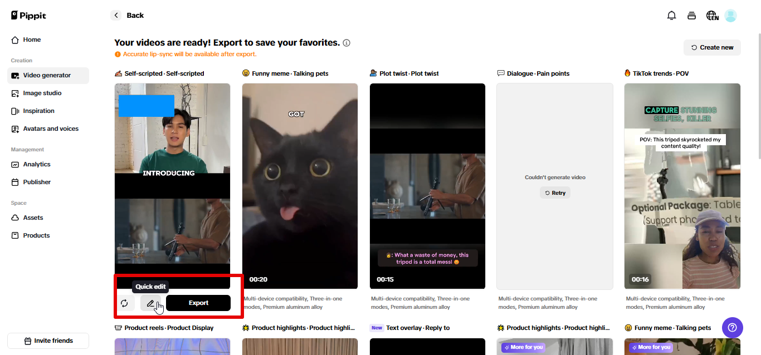Open the task queue icon beside the bell
Screen dimensions: 761x355
click(691, 15)
